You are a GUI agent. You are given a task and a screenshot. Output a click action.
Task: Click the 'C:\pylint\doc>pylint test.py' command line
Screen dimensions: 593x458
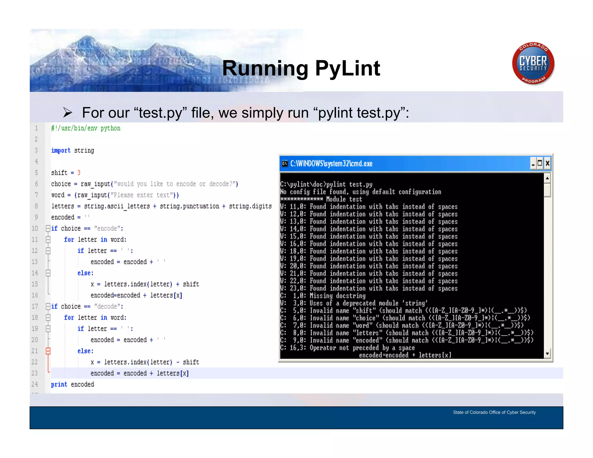pyautogui.click(x=326, y=184)
